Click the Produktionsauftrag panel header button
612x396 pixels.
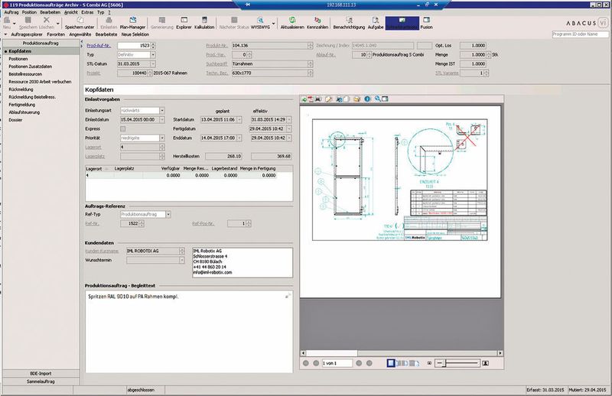click(41, 44)
